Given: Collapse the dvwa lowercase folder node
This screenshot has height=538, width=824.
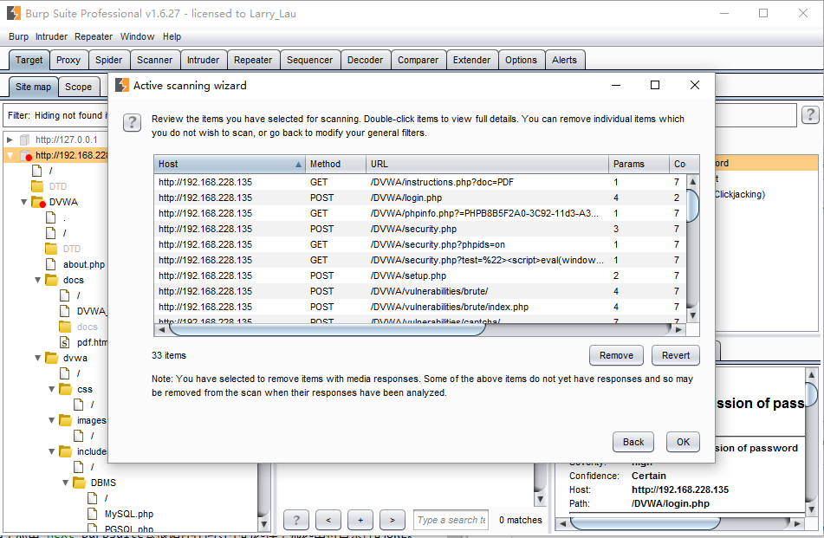Looking at the screenshot, I should pyautogui.click(x=38, y=358).
